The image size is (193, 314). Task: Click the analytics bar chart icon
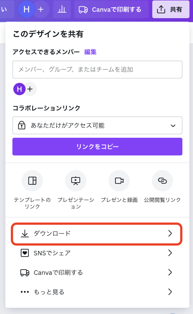point(62,10)
